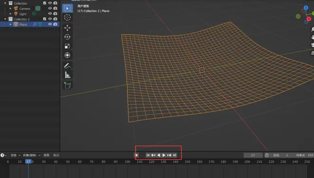Screen dimensions: 314x178
Task: Select the Measure ruler tool
Action: pos(67,75)
